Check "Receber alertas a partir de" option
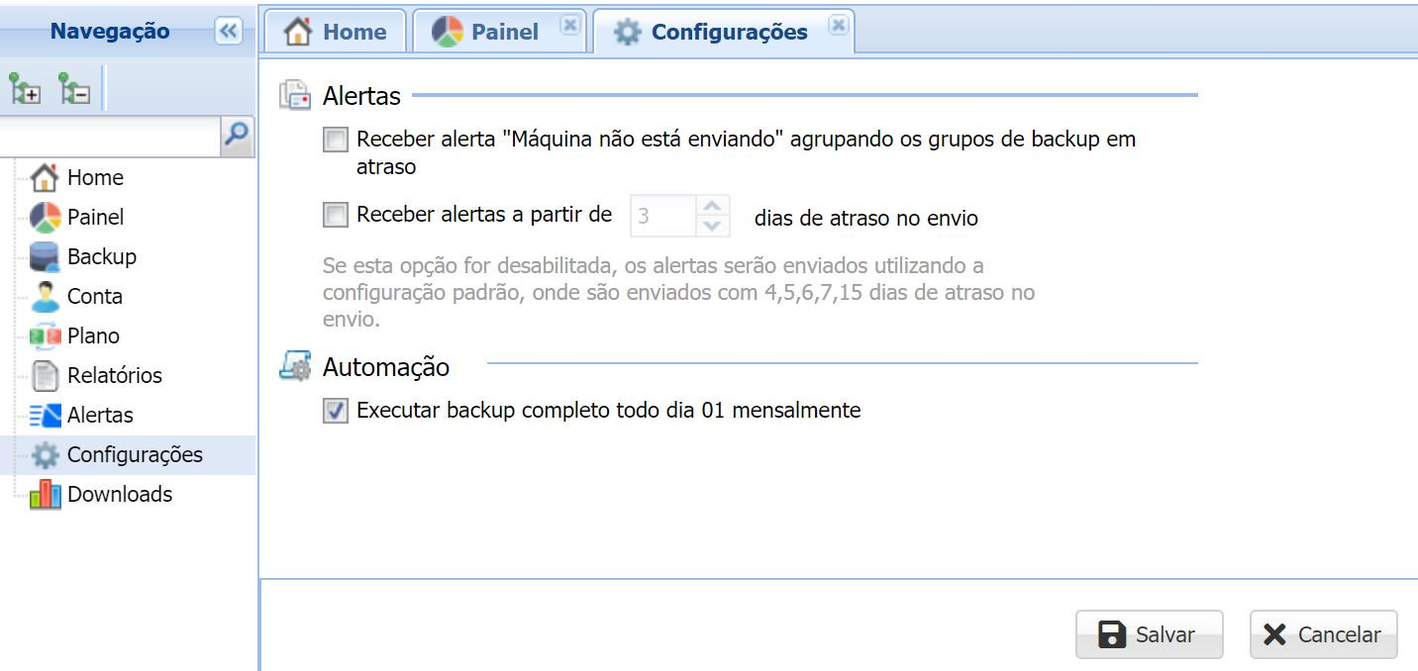 (x=336, y=215)
